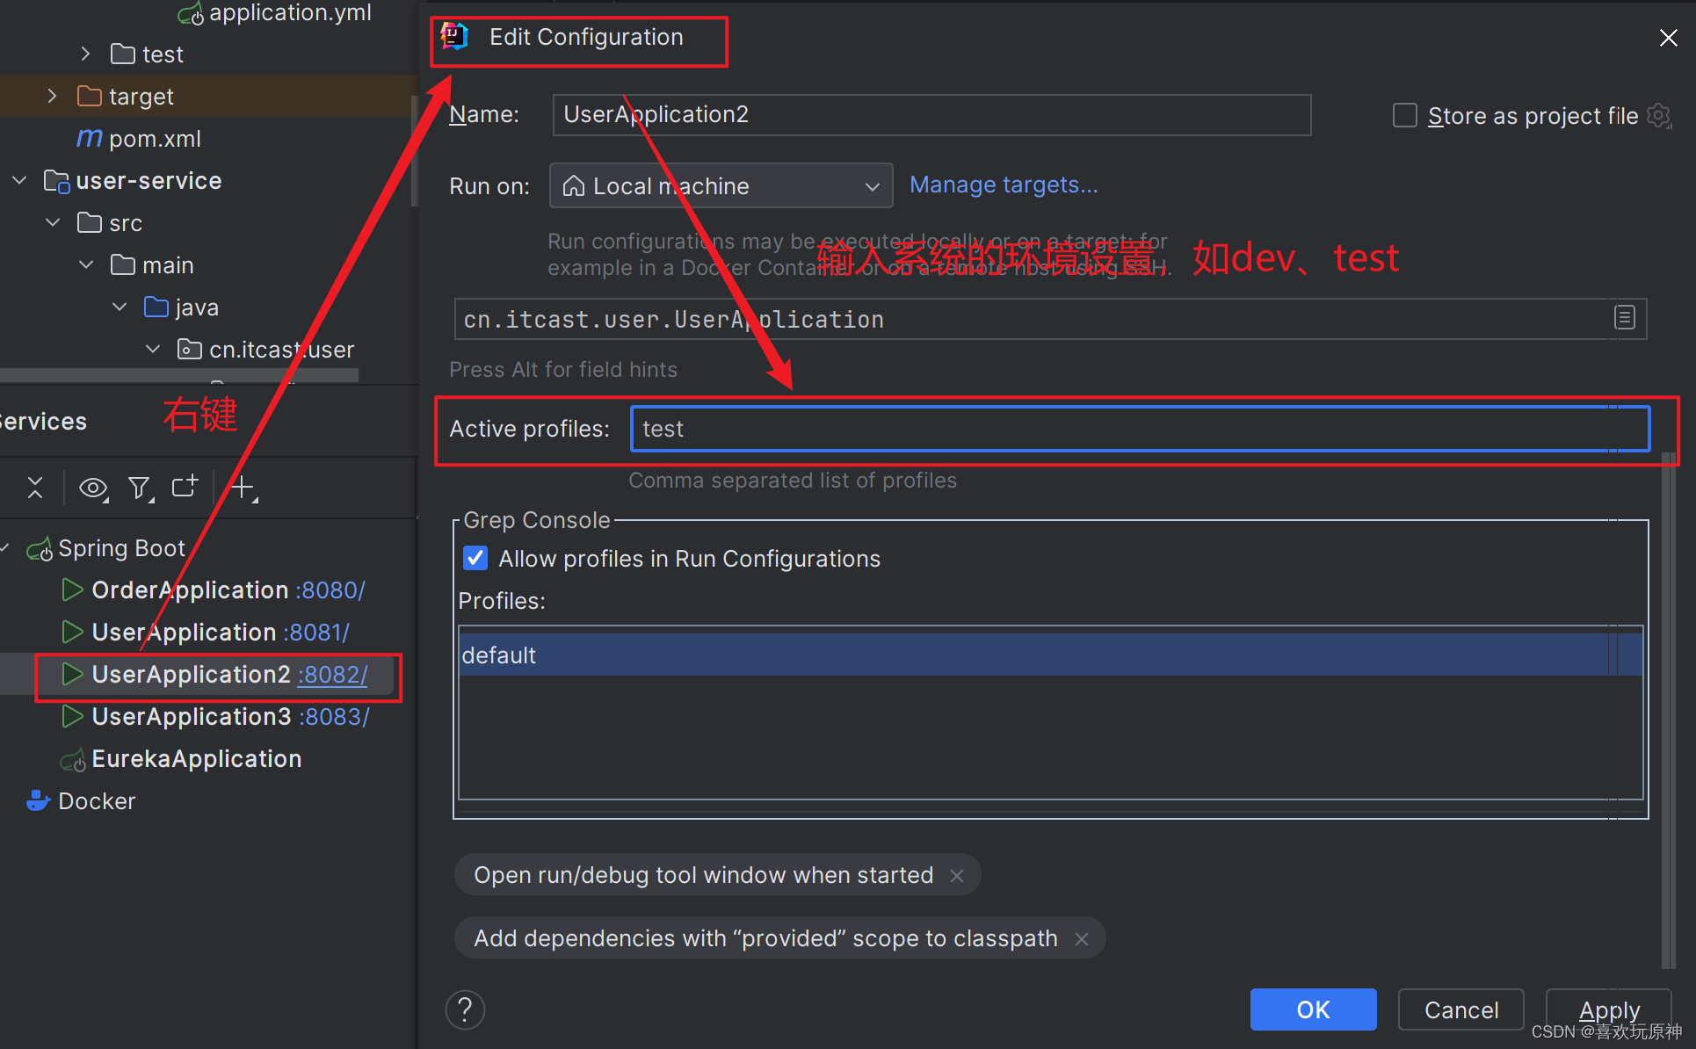Image resolution: width=1696 pixels, height=1049 pixels.
Task: Click the plus Add Service icon
Action: pos(242,486)
